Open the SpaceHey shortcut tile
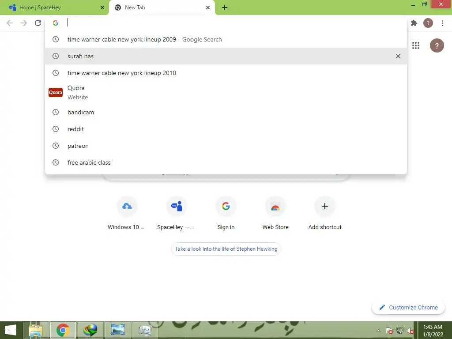Viewport: 452px width, 339px height. click(x=177, y=213)
